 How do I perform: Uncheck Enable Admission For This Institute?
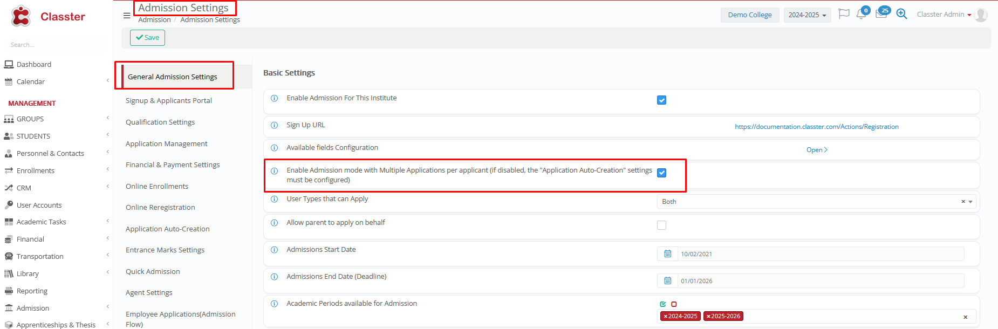661,100
